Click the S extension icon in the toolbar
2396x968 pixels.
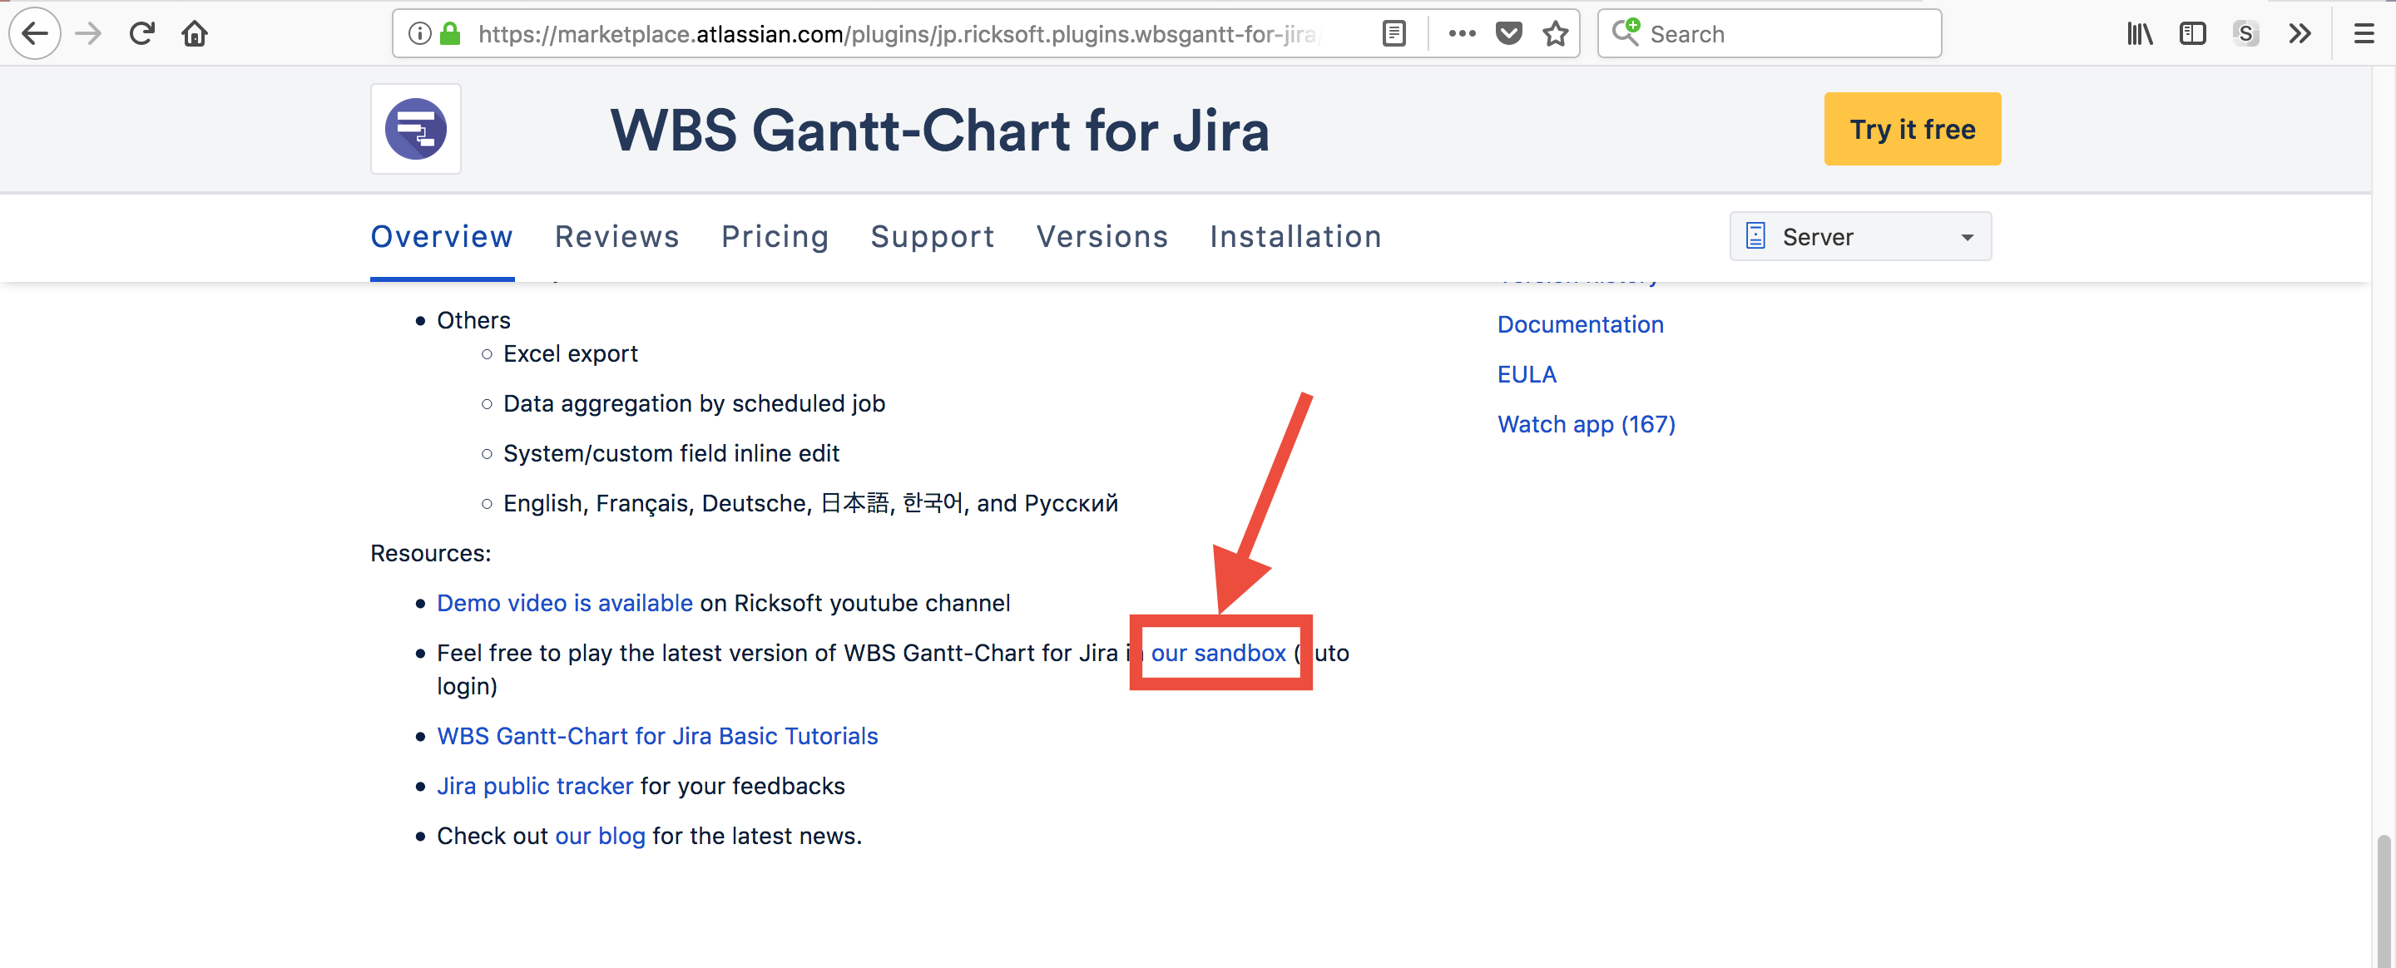pyautogui.click(x=2245, y=34)
